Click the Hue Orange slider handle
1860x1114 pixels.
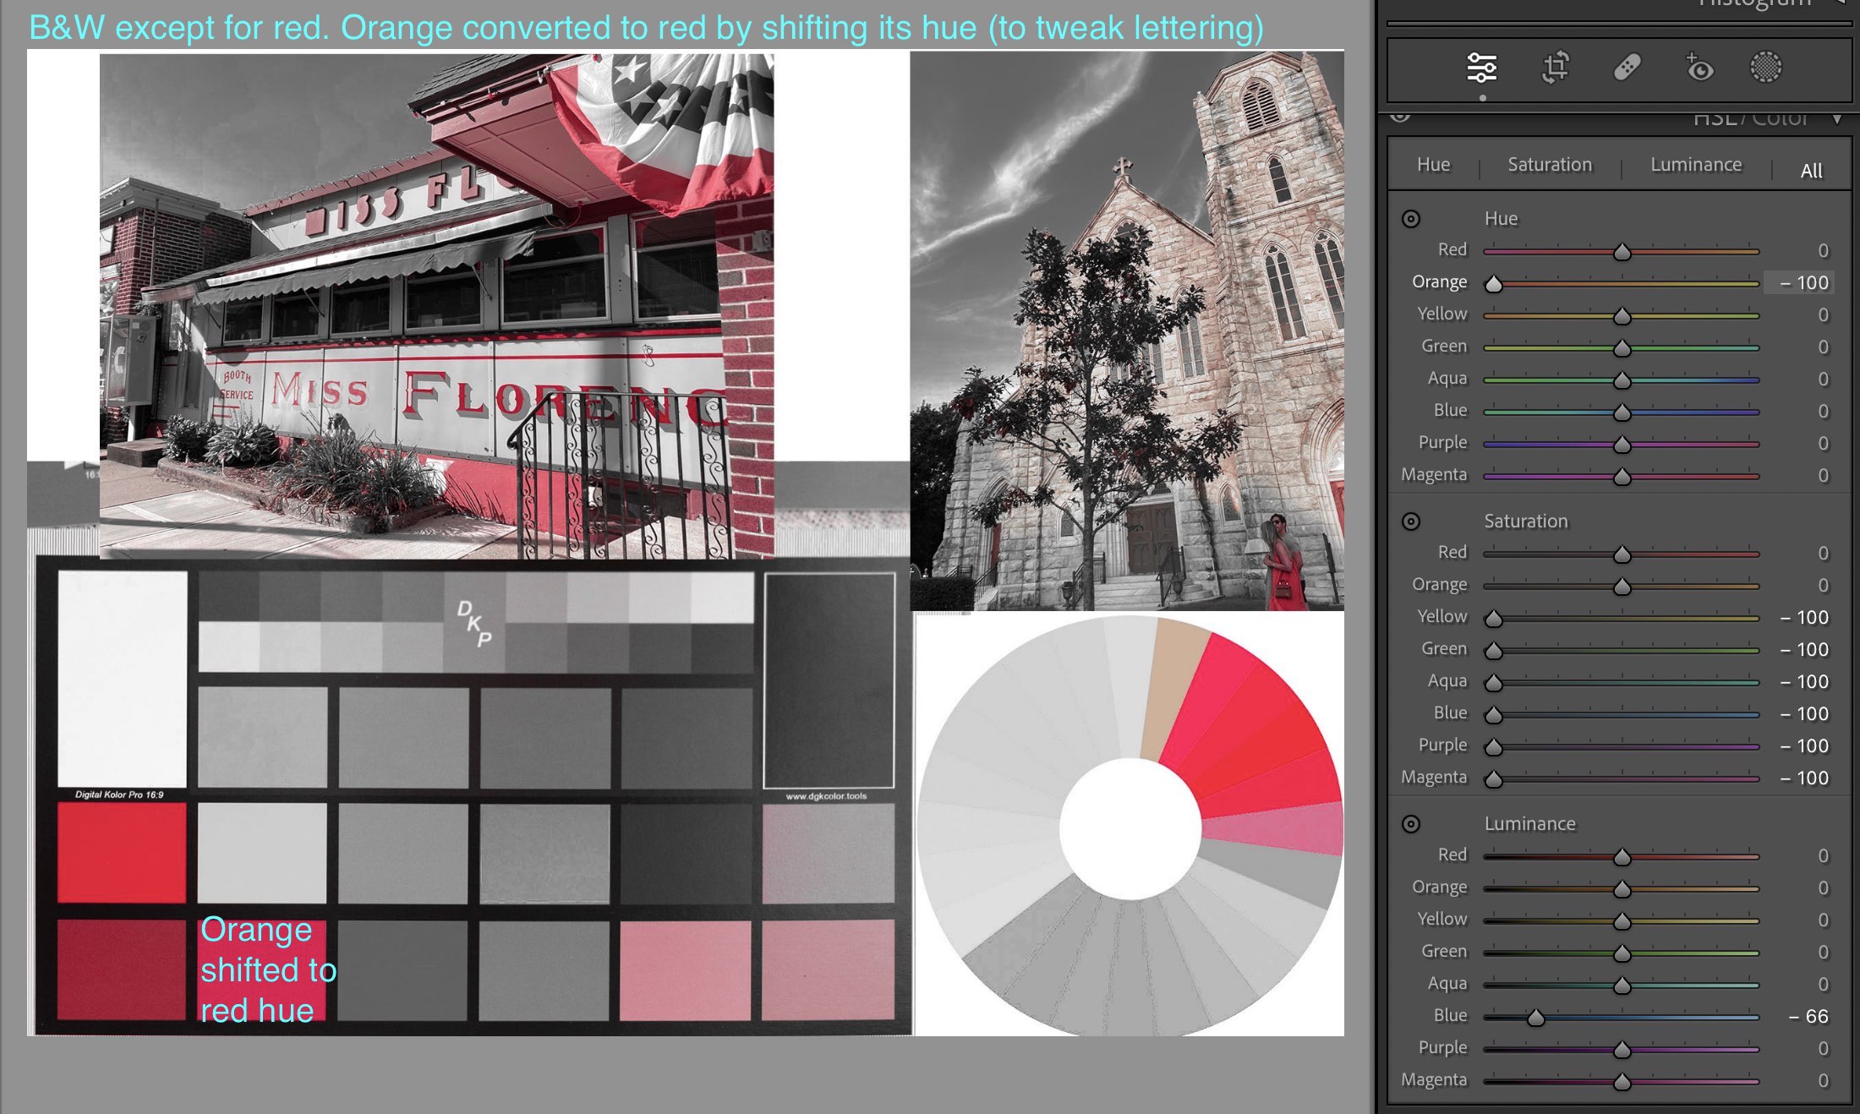point(1494,284)
